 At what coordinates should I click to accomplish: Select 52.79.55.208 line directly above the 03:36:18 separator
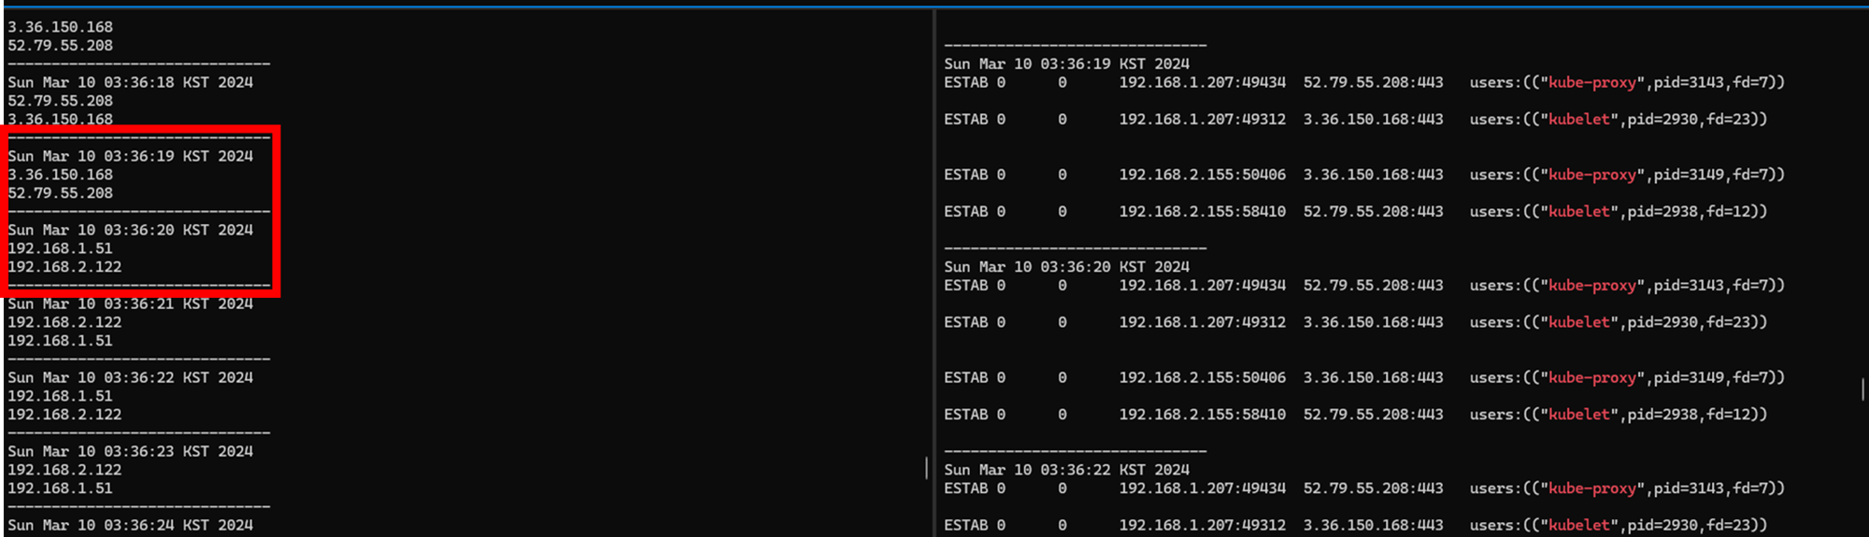click(x=60, y=46)
